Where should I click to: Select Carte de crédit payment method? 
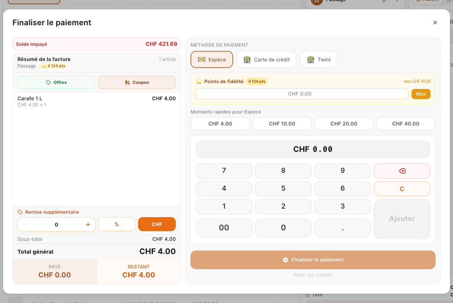pyautogui.click(x=266, y=59)
